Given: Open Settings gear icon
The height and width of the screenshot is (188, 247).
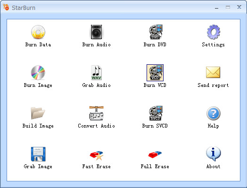Looking at the screenshot, I should tap(213, 32).
